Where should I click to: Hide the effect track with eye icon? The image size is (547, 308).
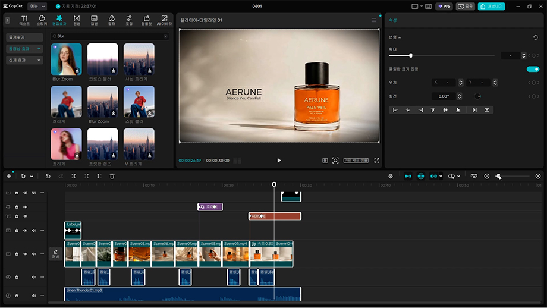(x=25, y=207)
